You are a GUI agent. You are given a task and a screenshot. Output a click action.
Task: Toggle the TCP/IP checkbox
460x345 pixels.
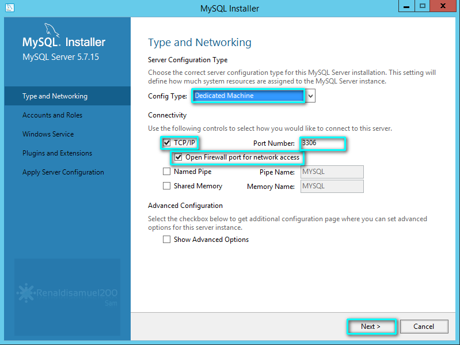[x=166, y=143]
